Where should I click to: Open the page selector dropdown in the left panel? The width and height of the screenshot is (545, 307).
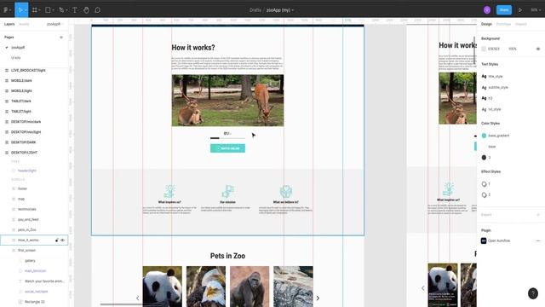click(x=55, y=24)
